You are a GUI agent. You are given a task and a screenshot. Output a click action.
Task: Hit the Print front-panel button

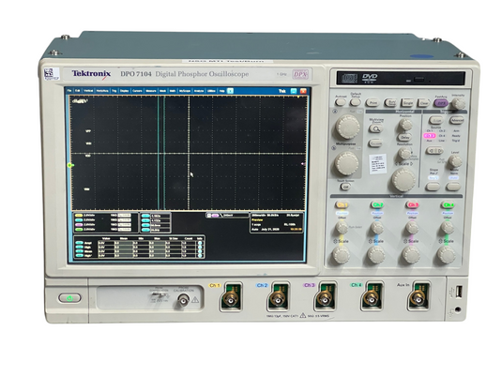[x=373, y=103]
